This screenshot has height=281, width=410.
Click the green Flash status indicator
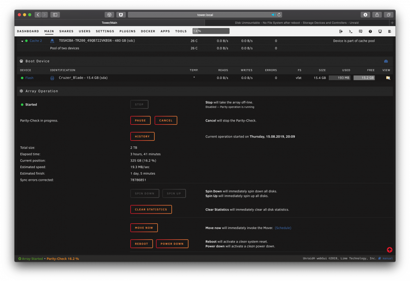click(x=22, y=78)
